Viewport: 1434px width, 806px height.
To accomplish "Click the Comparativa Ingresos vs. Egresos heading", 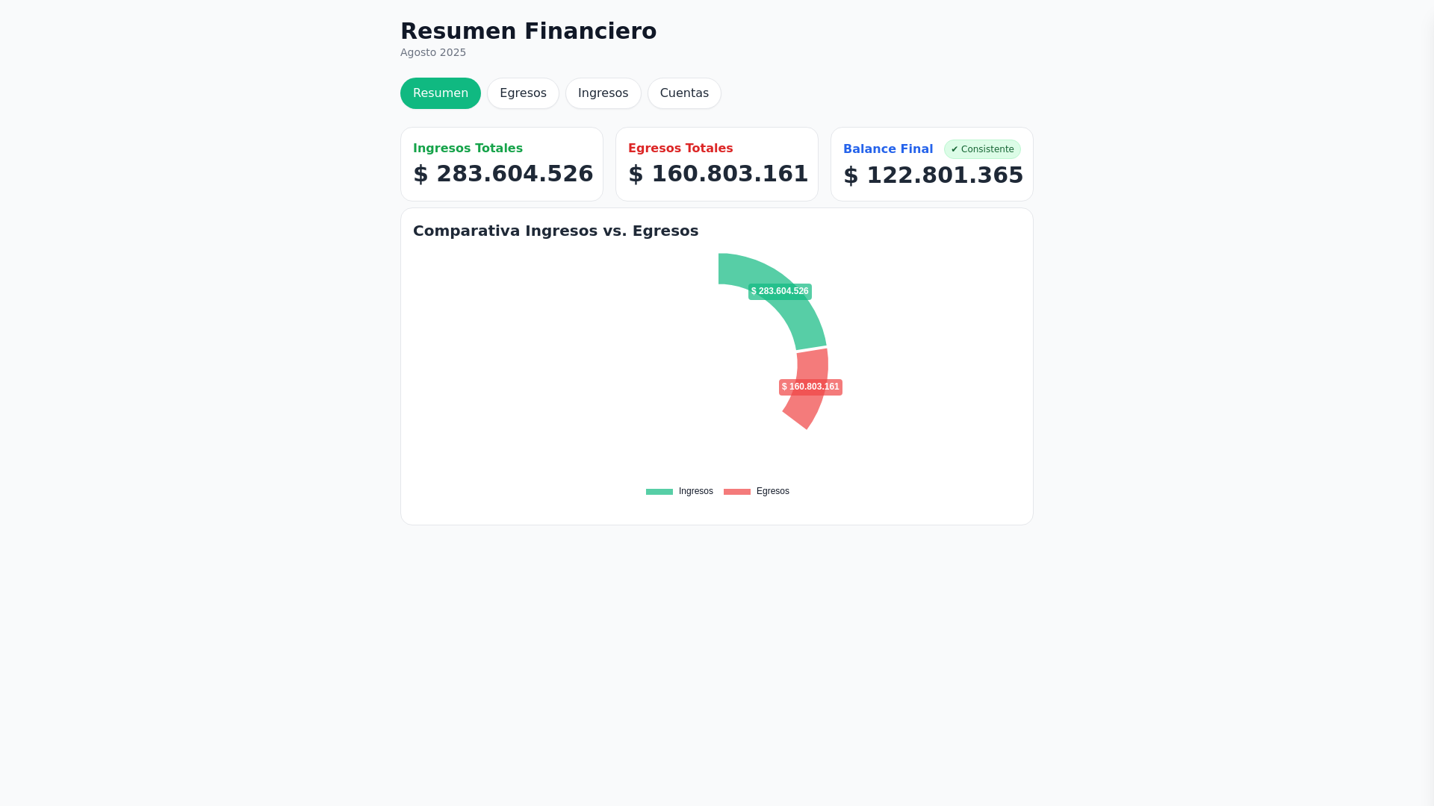I will [556, 231].
